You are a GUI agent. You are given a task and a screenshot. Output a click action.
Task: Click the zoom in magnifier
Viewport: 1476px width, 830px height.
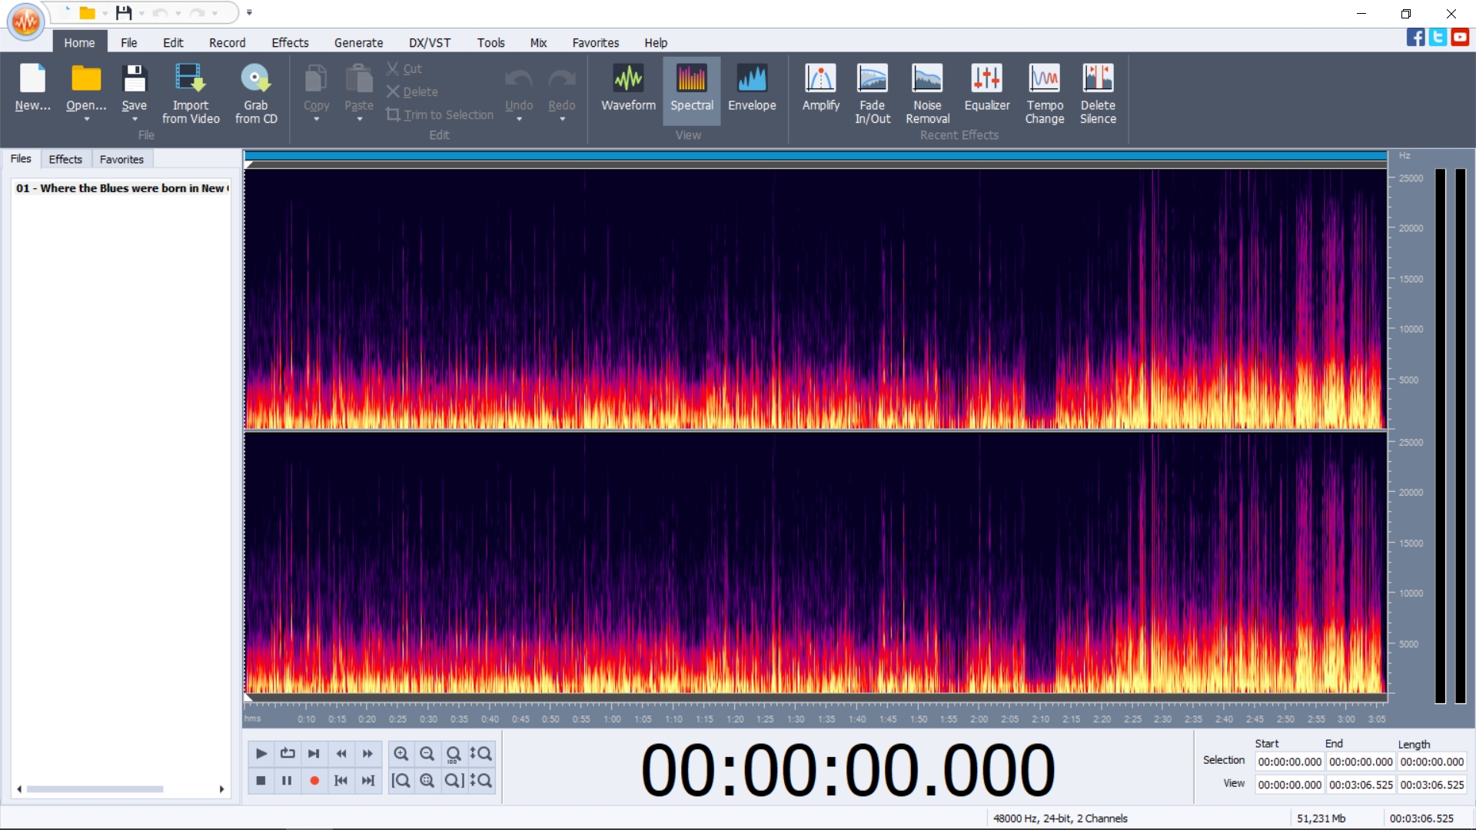click(401, 753)
